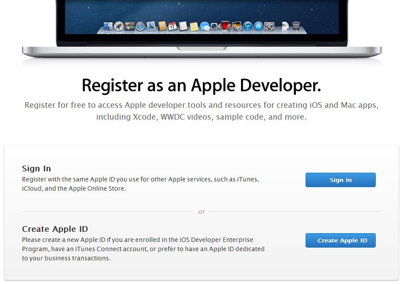Click the iPhoto icon in the dock
The image size is (403, 284).
coord(237,26)
